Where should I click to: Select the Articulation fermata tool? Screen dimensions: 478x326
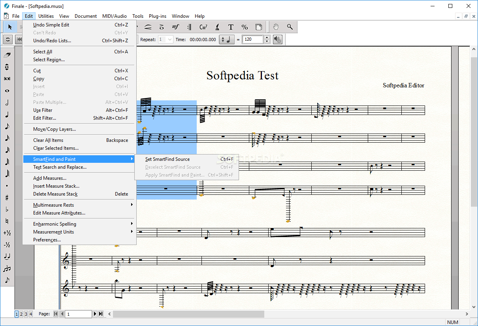162,27
